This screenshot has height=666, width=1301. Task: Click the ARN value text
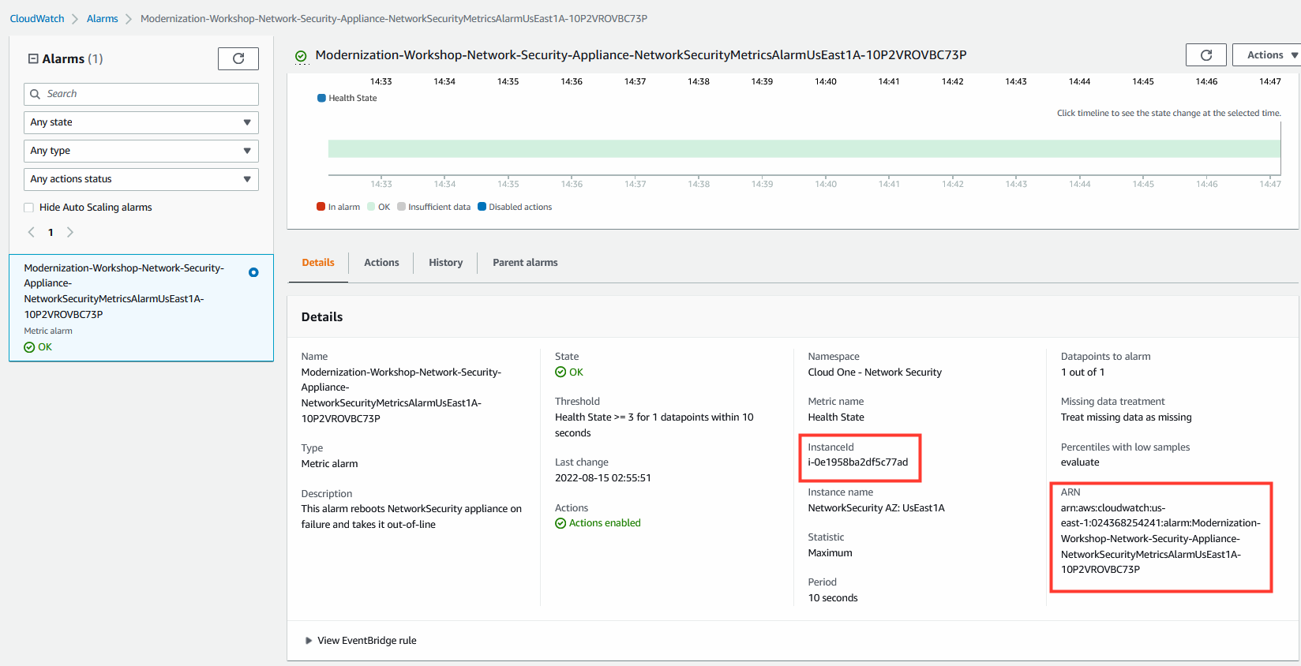tap(1160, 538)
